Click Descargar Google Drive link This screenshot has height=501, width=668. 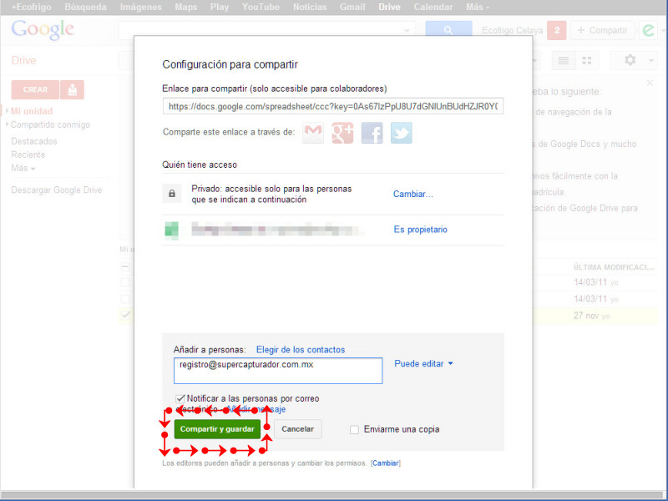(57, 190)
